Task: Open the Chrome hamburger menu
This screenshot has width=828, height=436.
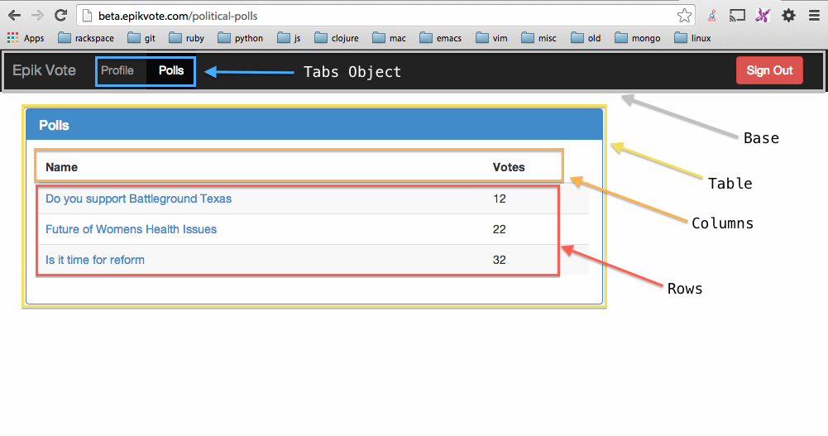Action: click(814, 16)
